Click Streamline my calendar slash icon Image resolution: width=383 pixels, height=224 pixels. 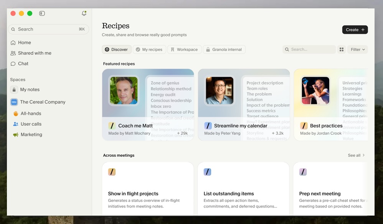point(208,126)
